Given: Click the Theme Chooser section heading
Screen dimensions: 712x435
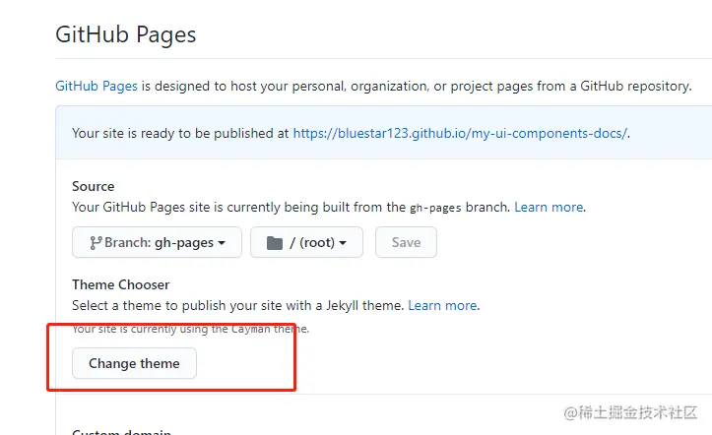Looking at the screenshot, I should [121, 284].
